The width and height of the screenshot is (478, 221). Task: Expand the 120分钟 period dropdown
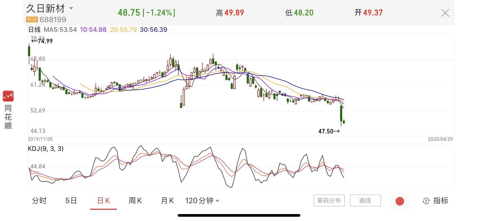coord(202,200)
